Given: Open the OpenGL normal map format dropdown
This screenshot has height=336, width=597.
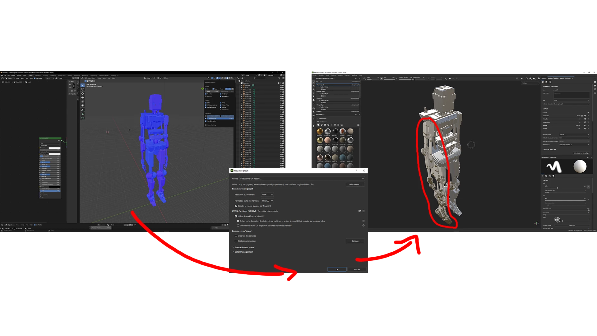Looking at the screenshot, I should pos(267,201).
